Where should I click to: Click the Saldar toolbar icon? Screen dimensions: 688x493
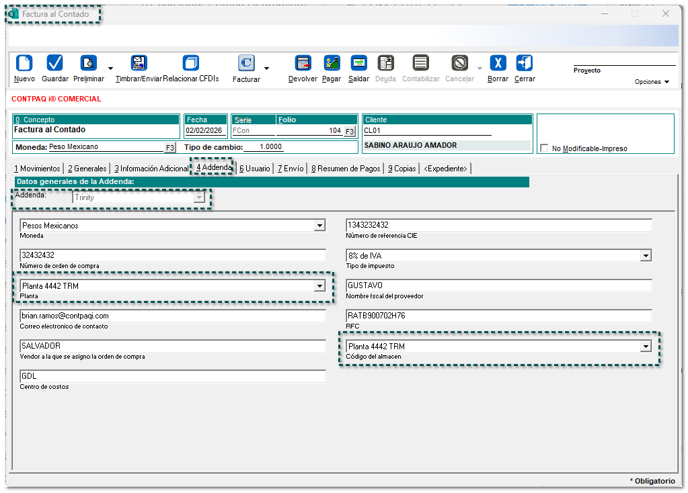coord(359,63)
